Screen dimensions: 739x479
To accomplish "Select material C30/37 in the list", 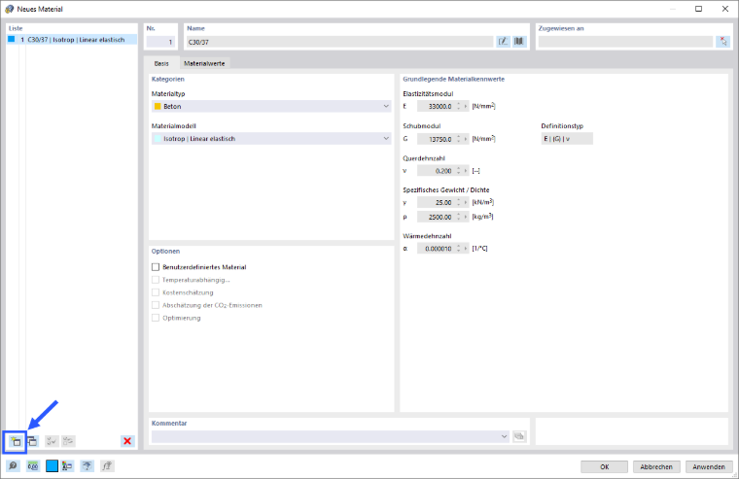I will coord(72,40).
